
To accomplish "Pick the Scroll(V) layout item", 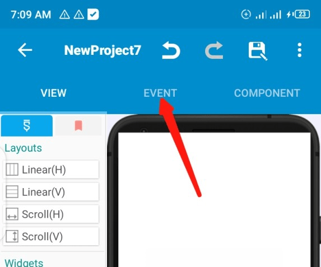I will pos(51,236).
